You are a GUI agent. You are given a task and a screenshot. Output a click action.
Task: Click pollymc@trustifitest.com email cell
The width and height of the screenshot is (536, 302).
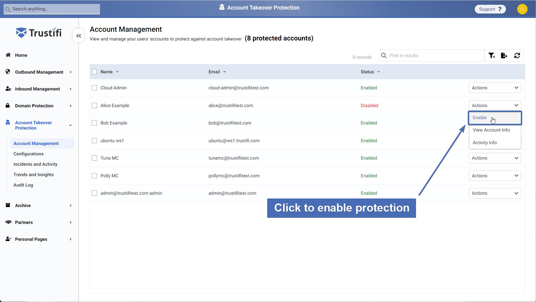point(234,176)
